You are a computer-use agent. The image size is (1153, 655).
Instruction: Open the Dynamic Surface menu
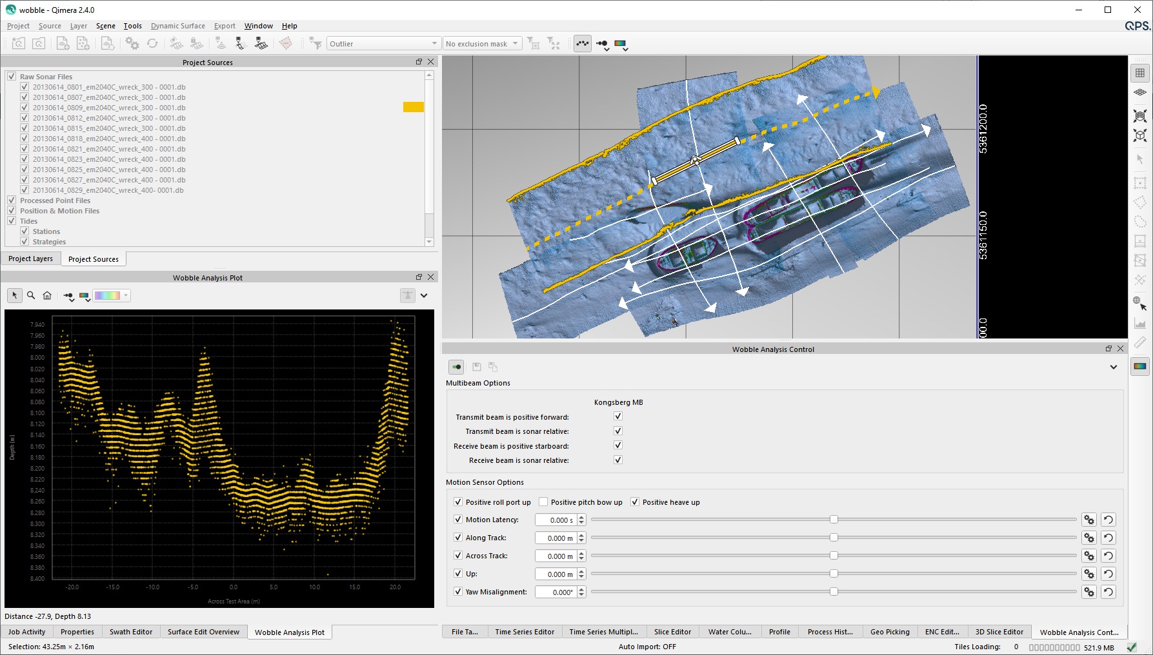(177, 26)
